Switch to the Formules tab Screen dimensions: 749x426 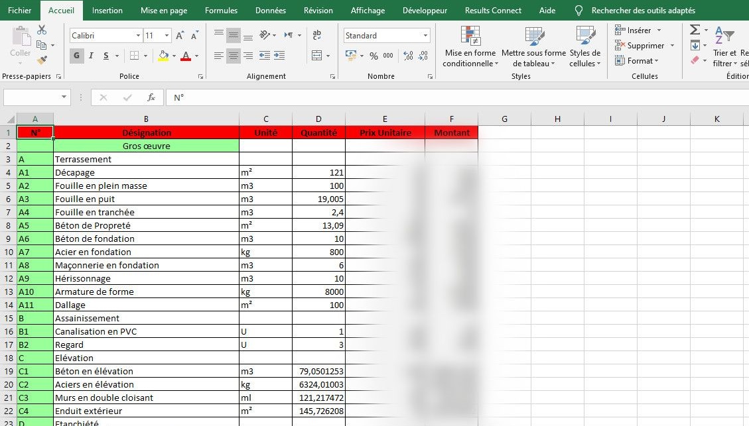[221, 10]
